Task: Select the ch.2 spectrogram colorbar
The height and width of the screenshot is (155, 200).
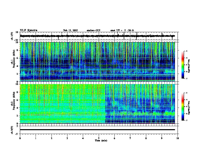Action: pyautogui.click(x=183, y=107)
